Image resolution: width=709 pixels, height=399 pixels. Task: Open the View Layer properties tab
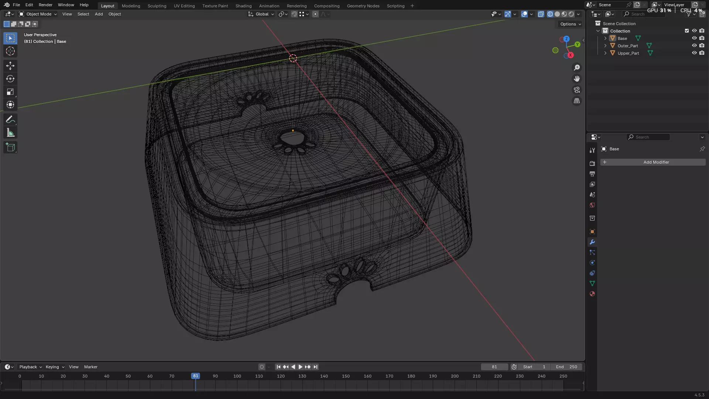592,184
